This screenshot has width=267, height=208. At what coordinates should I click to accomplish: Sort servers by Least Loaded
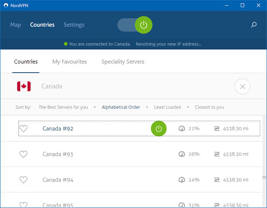tap(167, 107)
